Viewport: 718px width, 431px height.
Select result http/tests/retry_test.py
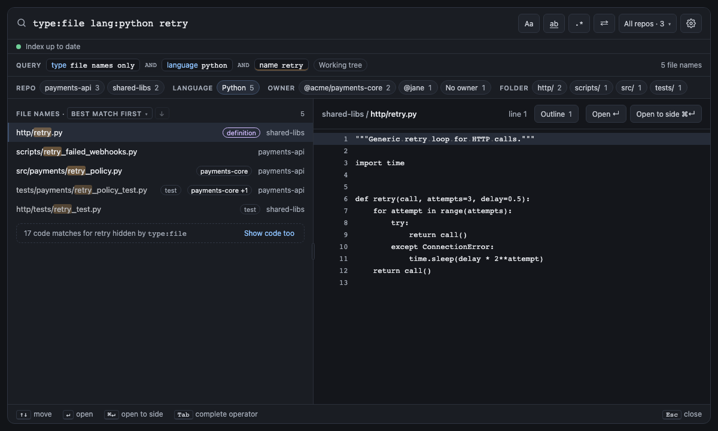(160, 210)
